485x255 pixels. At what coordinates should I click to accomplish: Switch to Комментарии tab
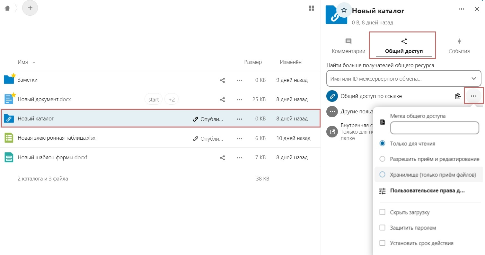point(348,46)
